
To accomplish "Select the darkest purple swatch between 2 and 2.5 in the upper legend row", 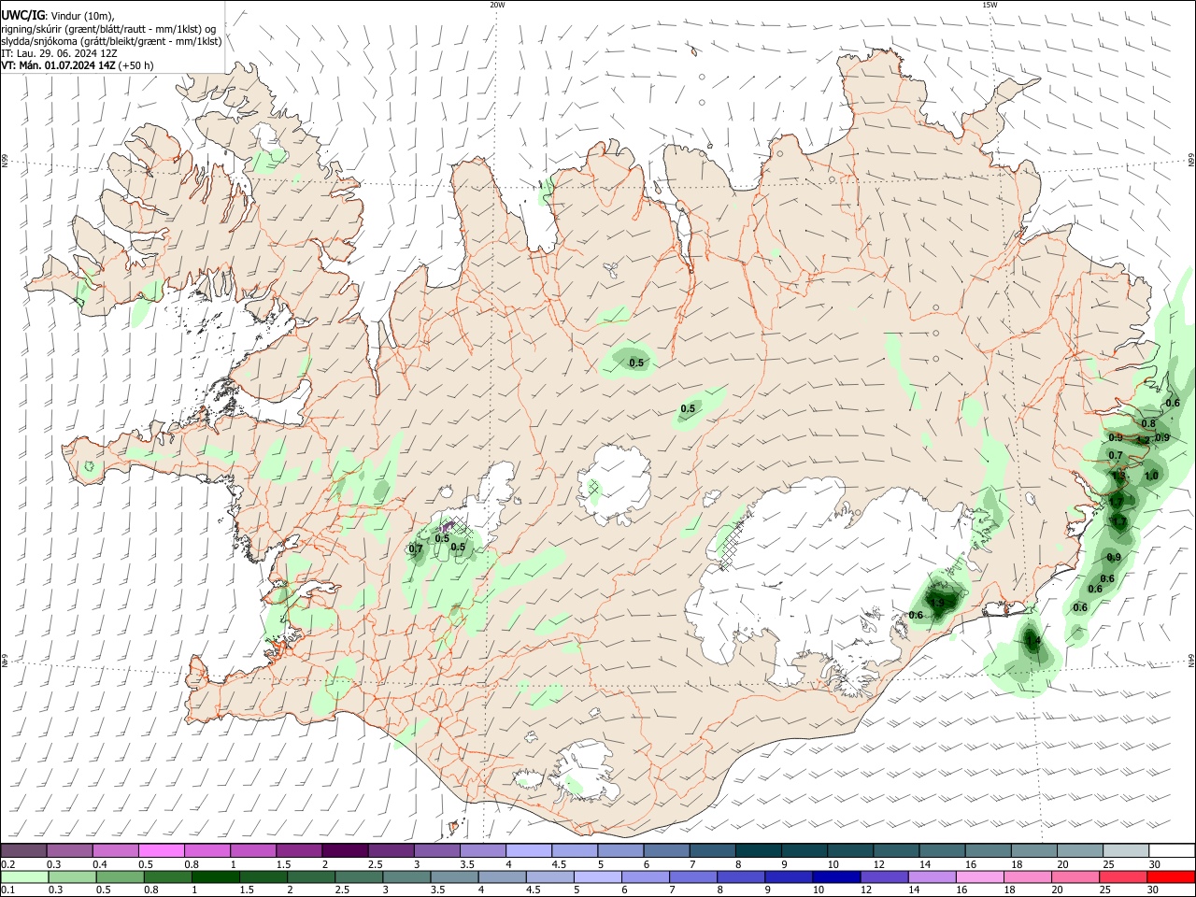I will tap(345, 850).
